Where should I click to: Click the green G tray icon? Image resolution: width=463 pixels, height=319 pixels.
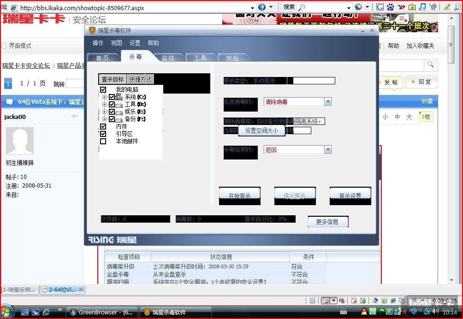[x=373, y=311]
